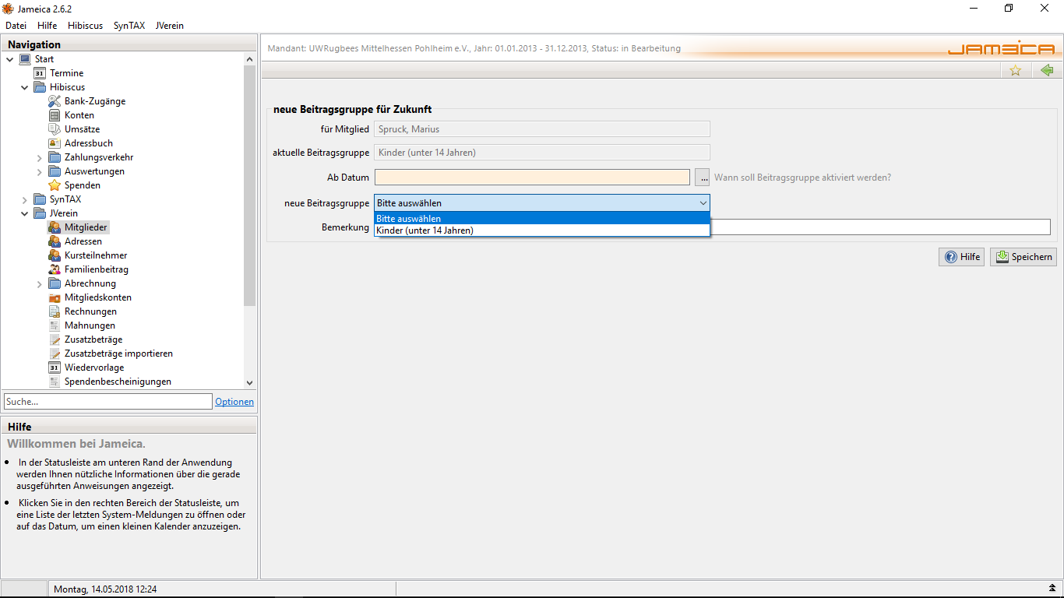Click the Spenden star icon

point(55,185)
